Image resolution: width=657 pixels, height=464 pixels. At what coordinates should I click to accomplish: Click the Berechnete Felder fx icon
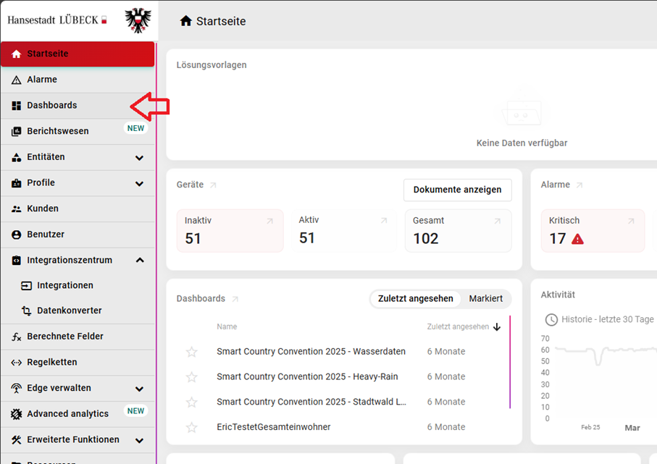[x=16, y=337]
